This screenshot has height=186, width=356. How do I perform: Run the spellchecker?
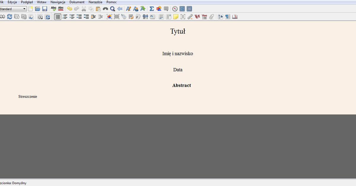tap(53, 9)
